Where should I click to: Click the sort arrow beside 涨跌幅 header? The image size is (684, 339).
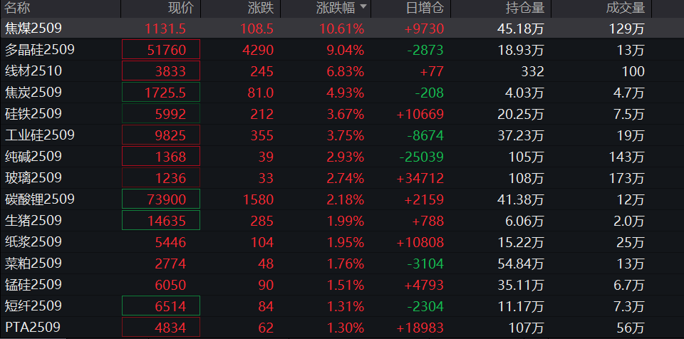coord(364,8)
